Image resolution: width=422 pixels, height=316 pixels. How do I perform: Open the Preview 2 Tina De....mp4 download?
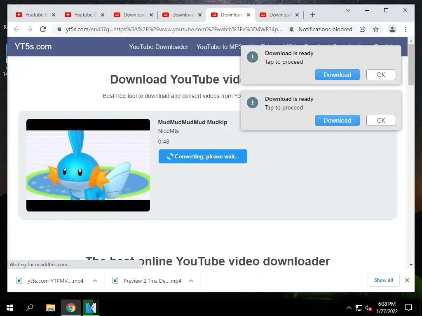click(x=152, y=281)
